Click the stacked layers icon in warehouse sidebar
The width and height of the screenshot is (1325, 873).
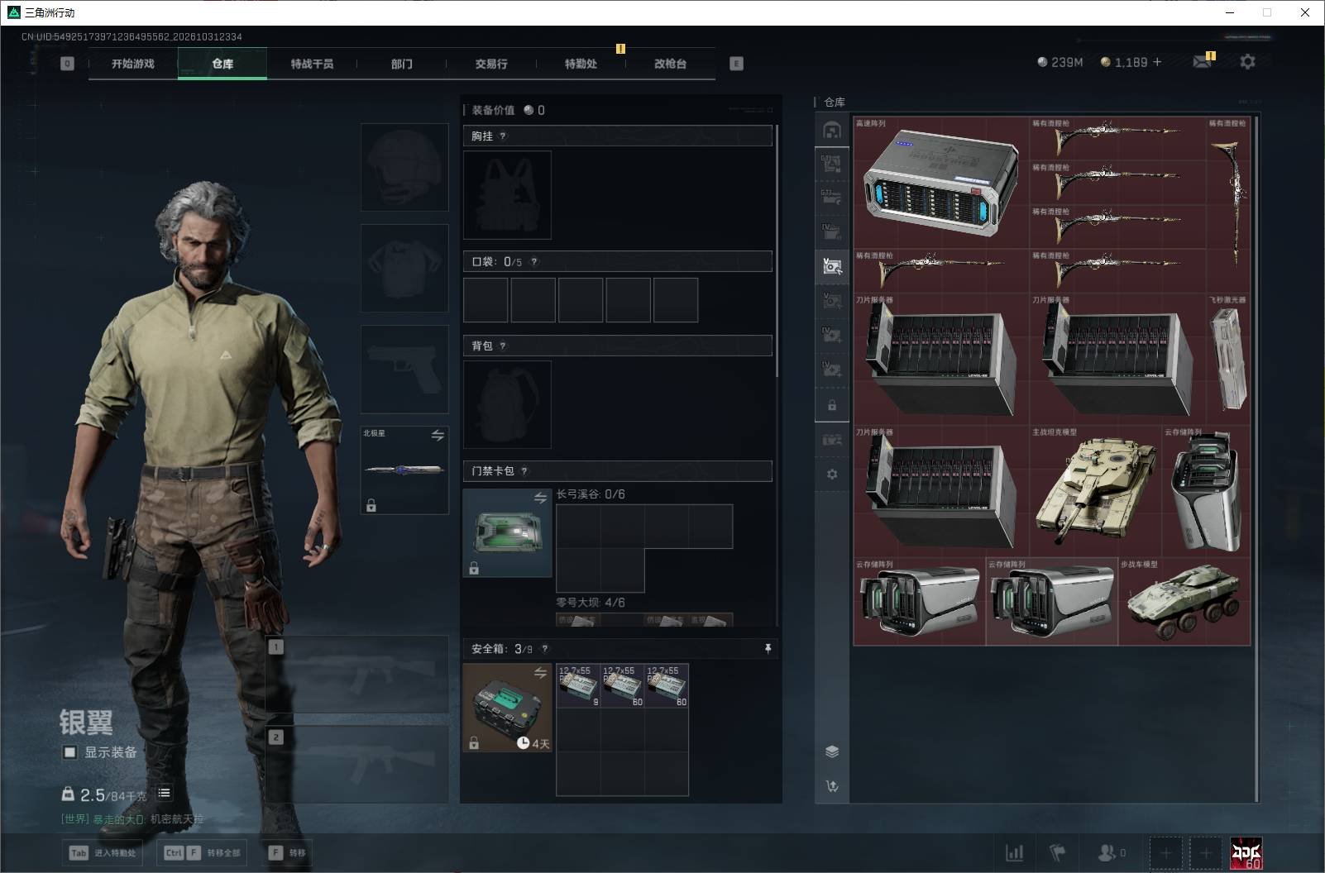coord(832,751)
